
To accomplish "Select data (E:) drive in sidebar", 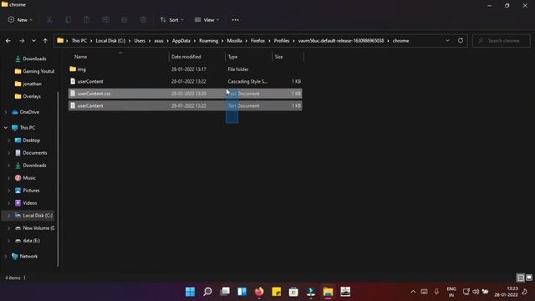I will [28, 241].
